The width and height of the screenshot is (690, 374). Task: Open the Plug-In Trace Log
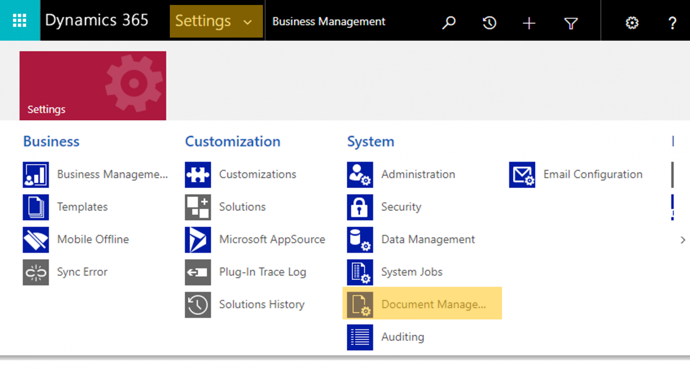coord(262,272)
